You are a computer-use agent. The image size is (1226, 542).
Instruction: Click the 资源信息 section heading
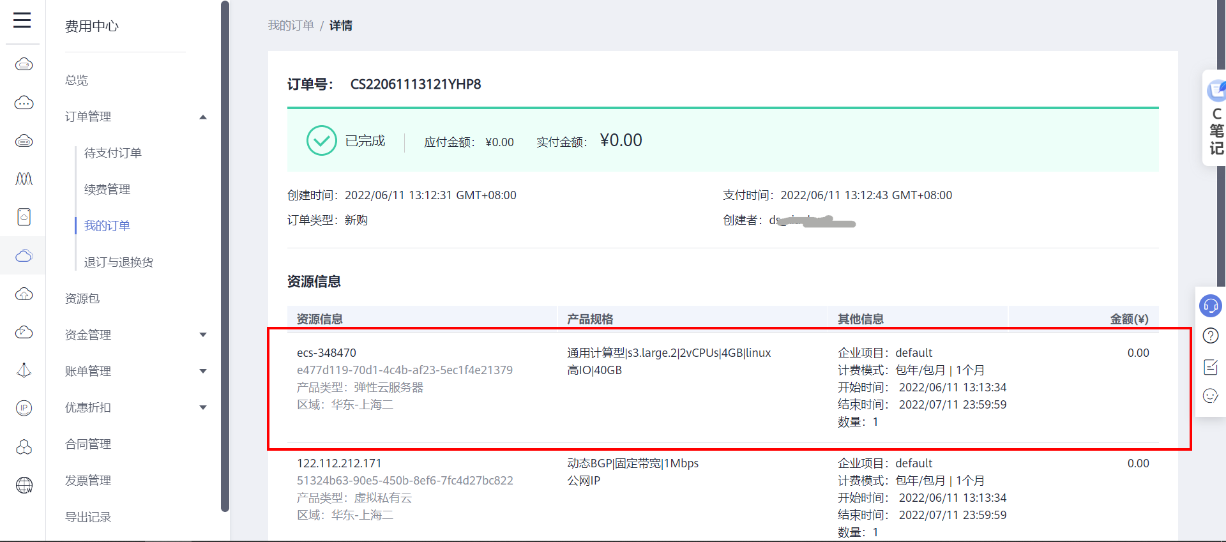[314, 282]
